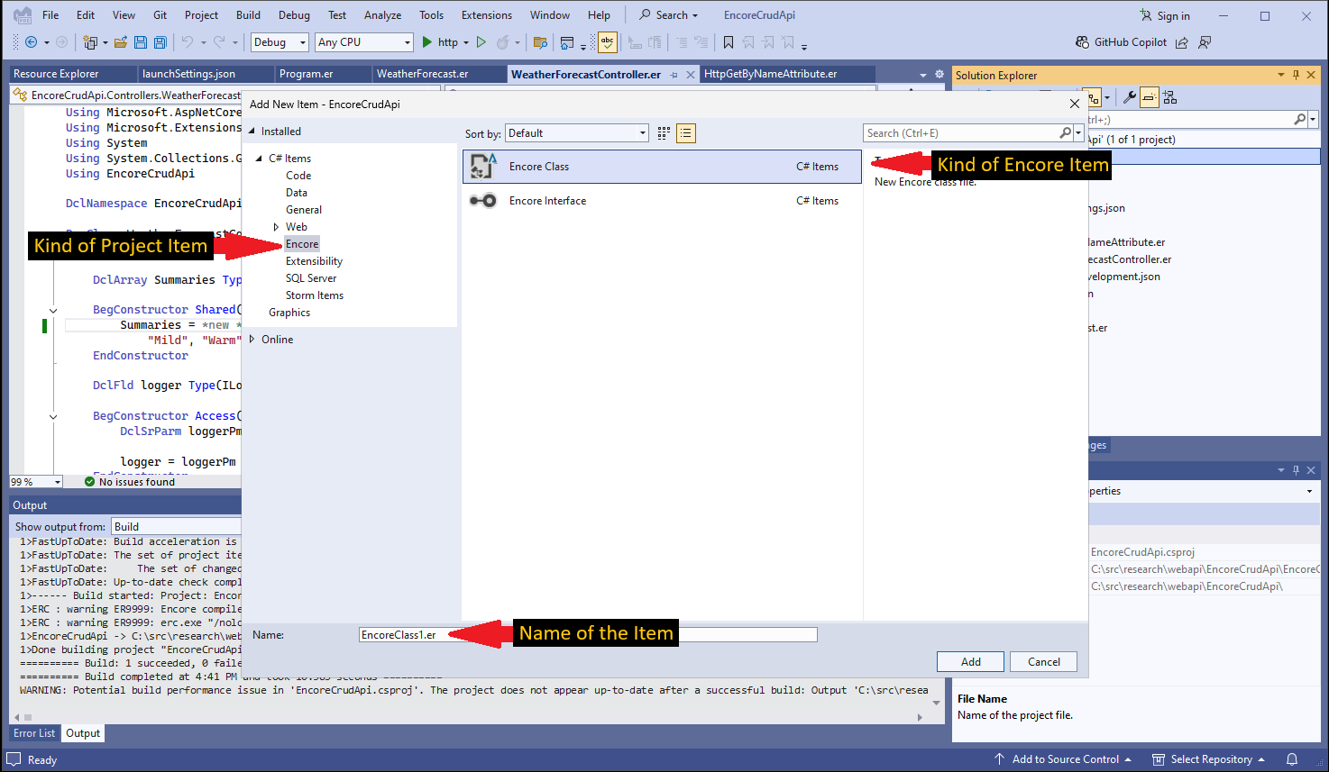This screenshot has height=772, width=1329.
Task: Click the View Class Diagram icon
Action: (1170, 97)
